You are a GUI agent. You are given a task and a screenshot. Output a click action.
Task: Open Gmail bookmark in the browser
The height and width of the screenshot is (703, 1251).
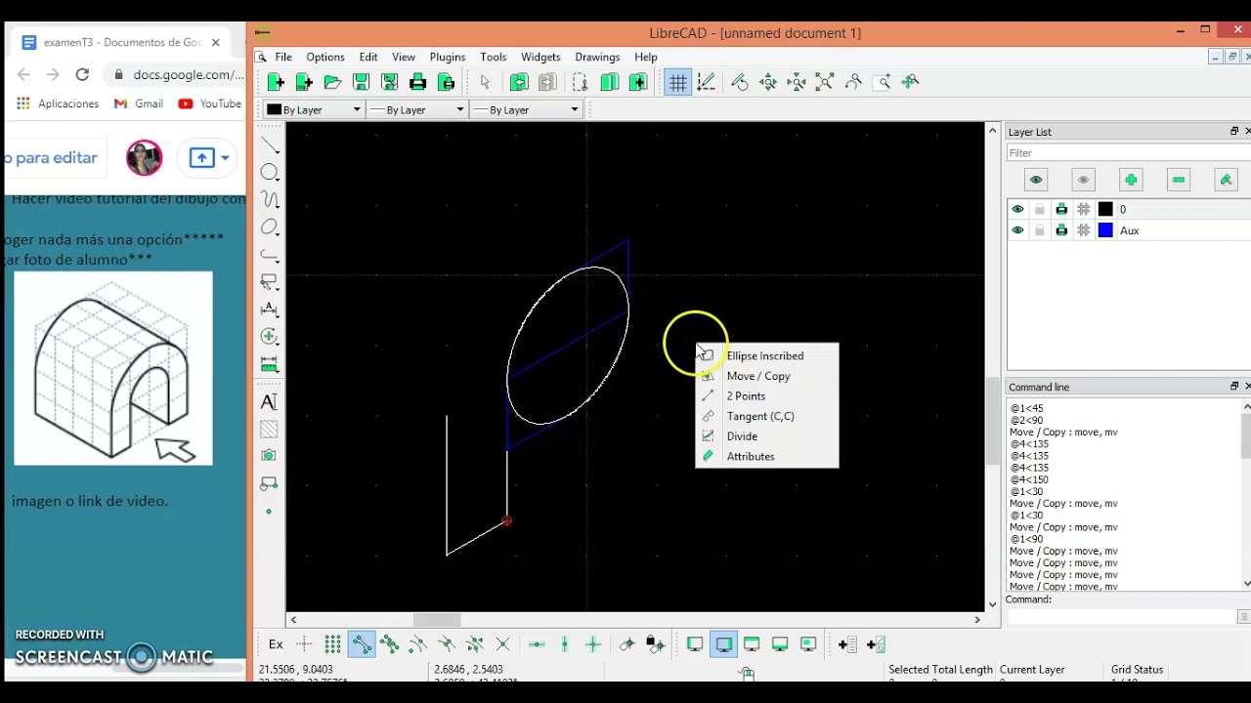[139, 103]
